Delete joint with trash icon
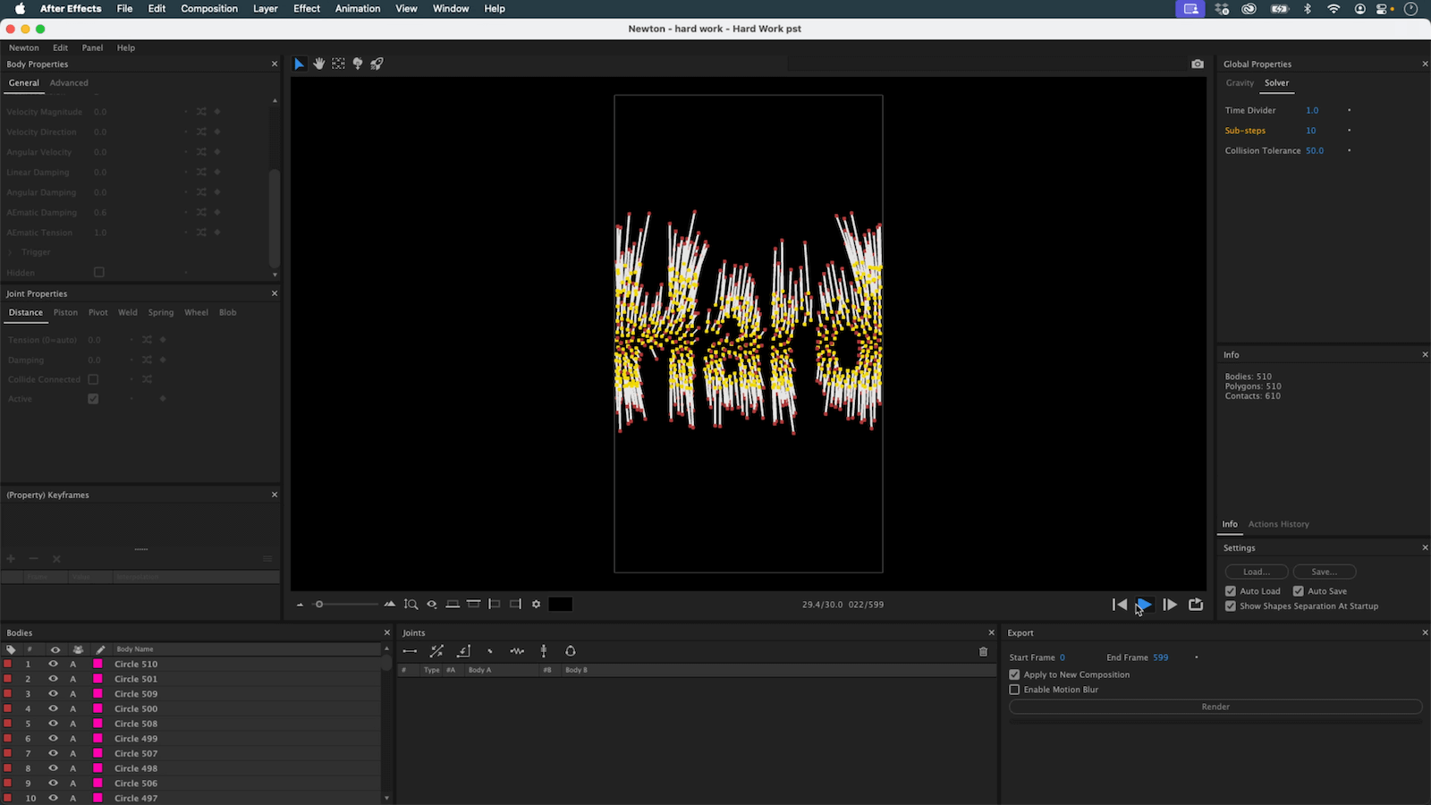Viewport: 1431px width, 805px height. click(983, 652)
